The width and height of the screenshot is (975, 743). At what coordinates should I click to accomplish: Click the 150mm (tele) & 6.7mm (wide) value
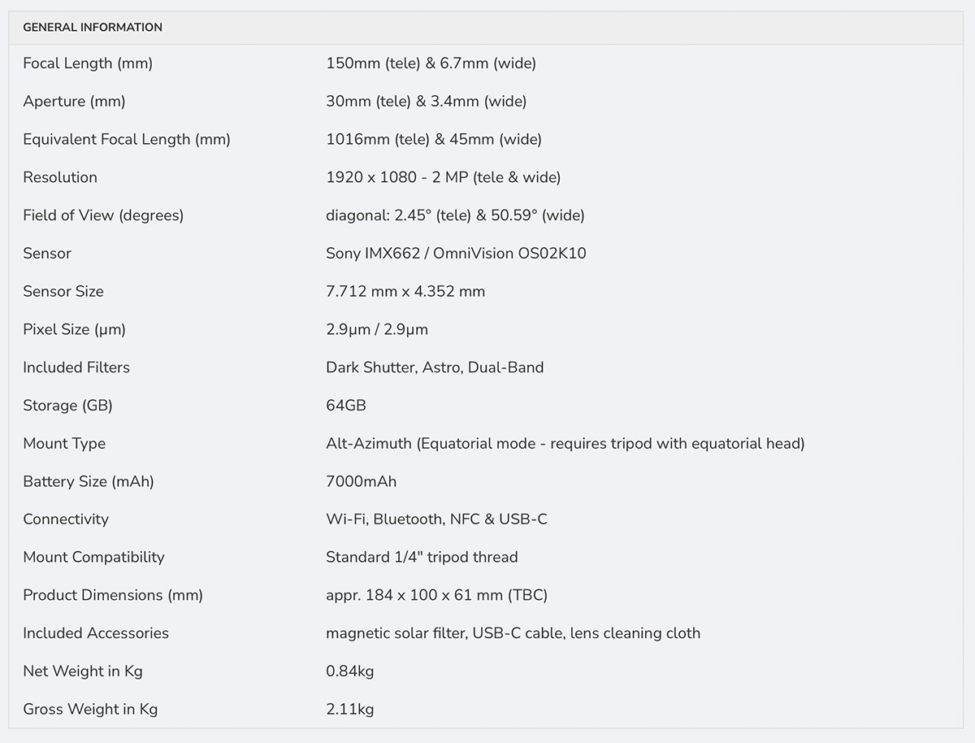click(431, 63)
